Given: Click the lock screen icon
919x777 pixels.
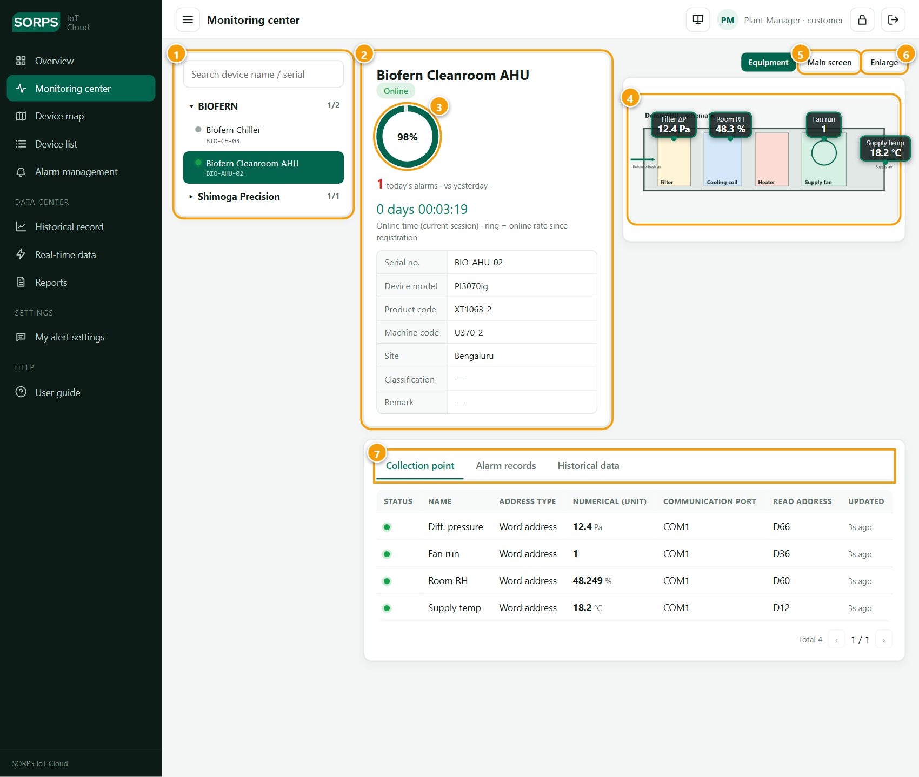Looking at the screenshot, I should (862, 20).
